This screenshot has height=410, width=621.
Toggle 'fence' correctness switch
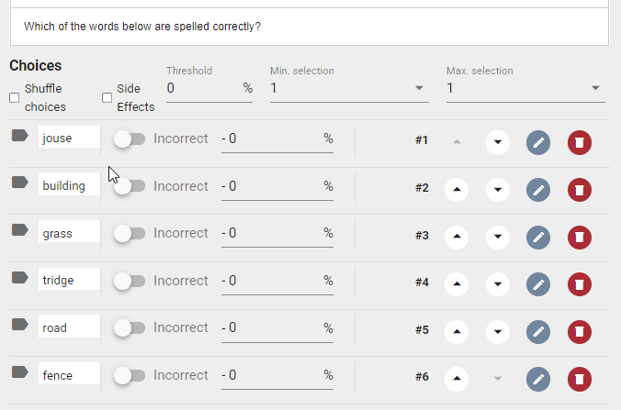[130, 375]
